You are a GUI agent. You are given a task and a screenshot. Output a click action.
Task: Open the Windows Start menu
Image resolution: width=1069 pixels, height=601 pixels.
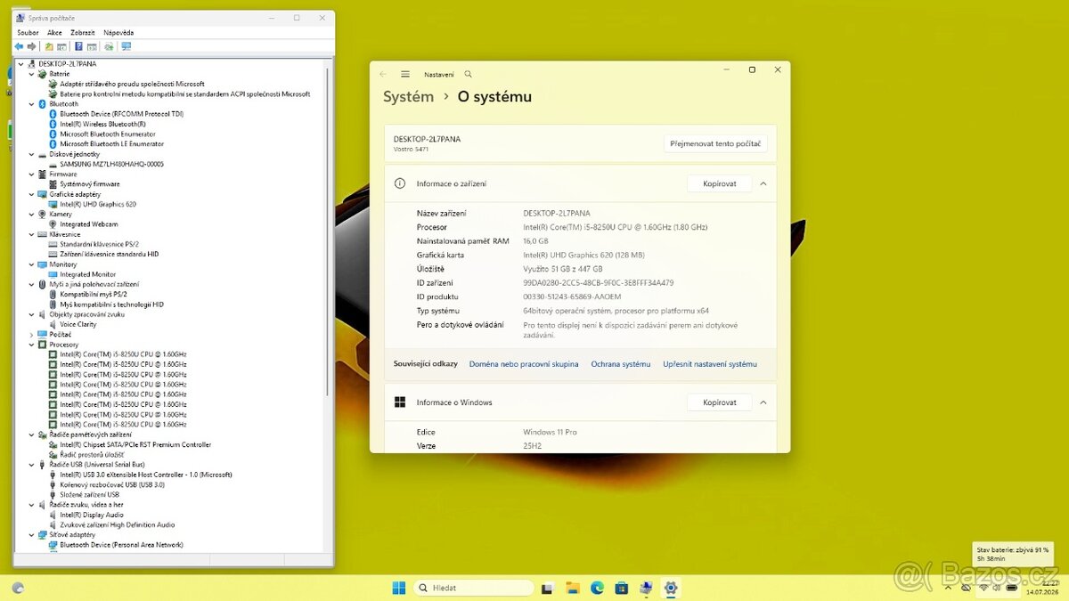pos(399,588)
